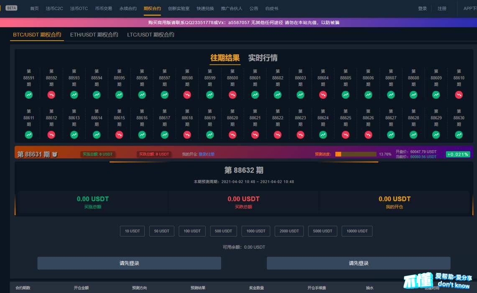The image size is (477, 293).
Task: Switch to ETH/USDT 期权合约 tab
Action: [94, 35]
